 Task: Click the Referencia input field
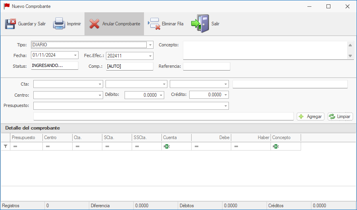(207, 66)
